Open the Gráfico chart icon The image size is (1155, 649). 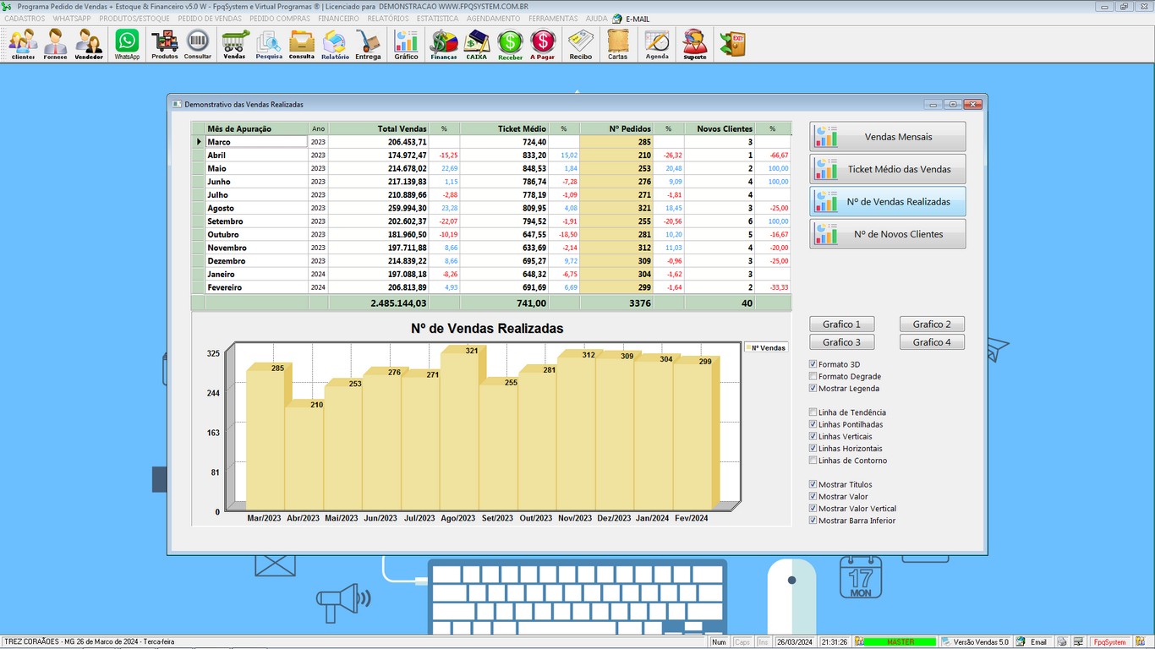(406, 44)
